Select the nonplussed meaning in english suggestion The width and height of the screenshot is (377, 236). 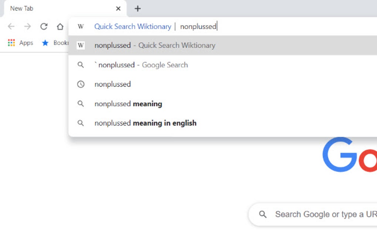145,123
